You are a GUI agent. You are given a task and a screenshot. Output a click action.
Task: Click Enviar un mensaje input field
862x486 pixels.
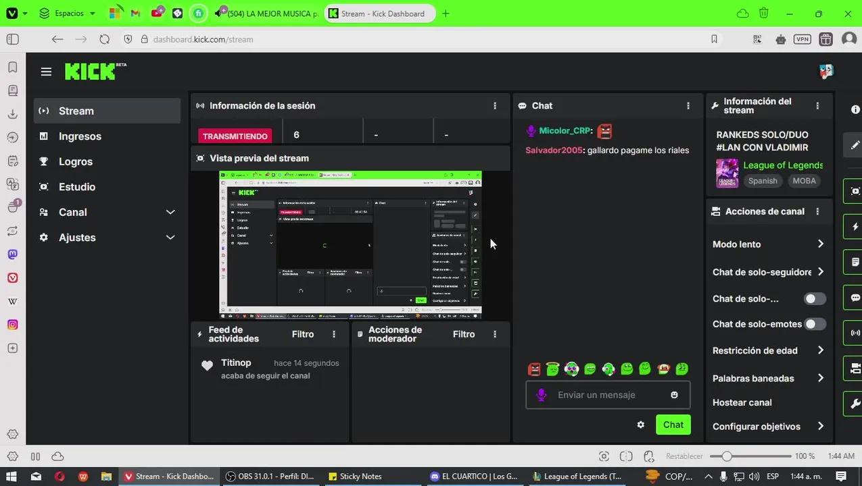tap(608, 395)
